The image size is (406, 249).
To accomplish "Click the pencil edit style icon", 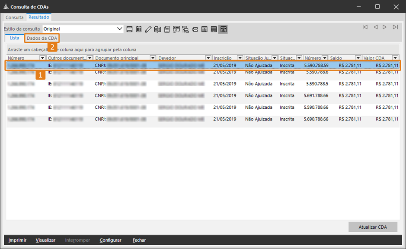I will (x=148, y=29).
